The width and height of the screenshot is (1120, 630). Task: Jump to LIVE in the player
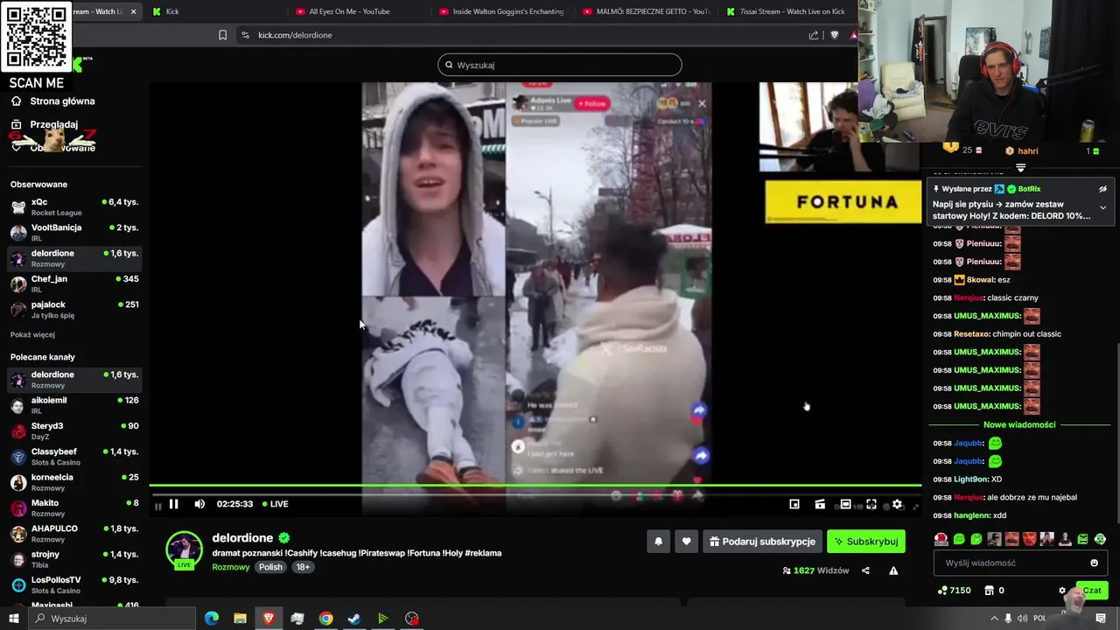pyautogui.click(x=275, y=504)
